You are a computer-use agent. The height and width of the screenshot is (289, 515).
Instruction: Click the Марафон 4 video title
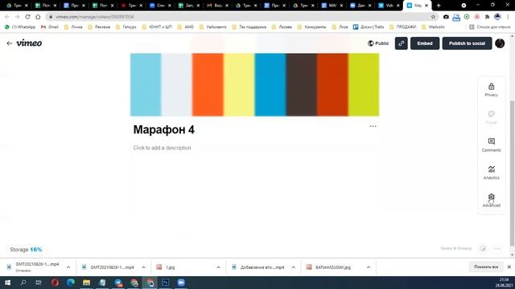click(x=164, y=130)
